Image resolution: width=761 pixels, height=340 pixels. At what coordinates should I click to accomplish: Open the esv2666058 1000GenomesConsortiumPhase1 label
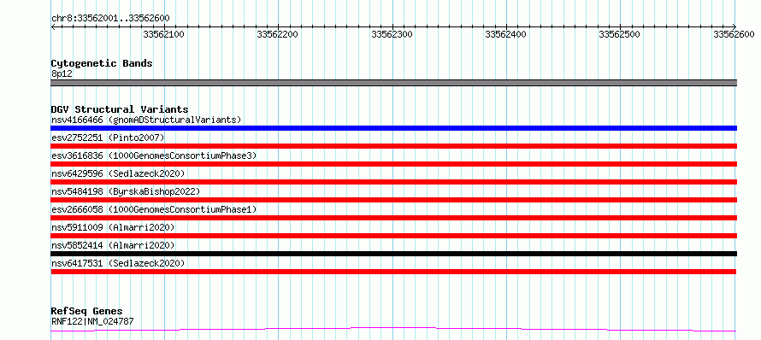pos(154,209)
